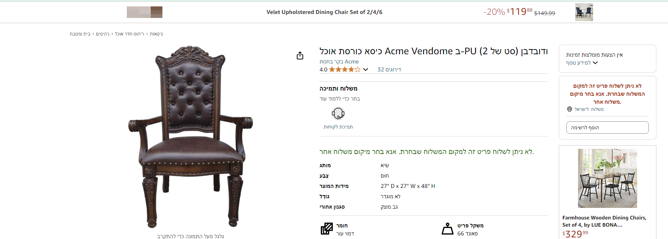
Task: Click the material icon in product details
Action: pyautogui.click(x=327, y=229)
